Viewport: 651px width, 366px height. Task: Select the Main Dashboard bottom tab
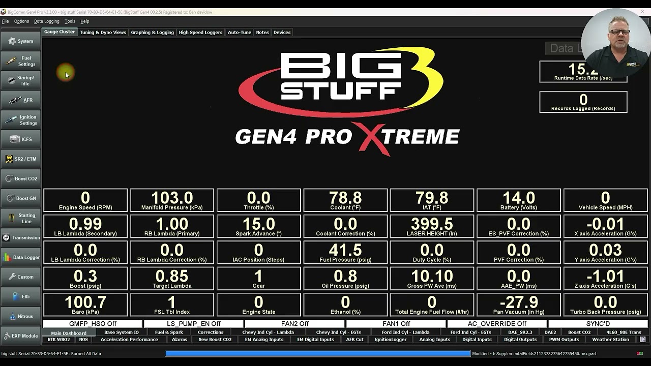pyautogui.click(x=69, y=333)
